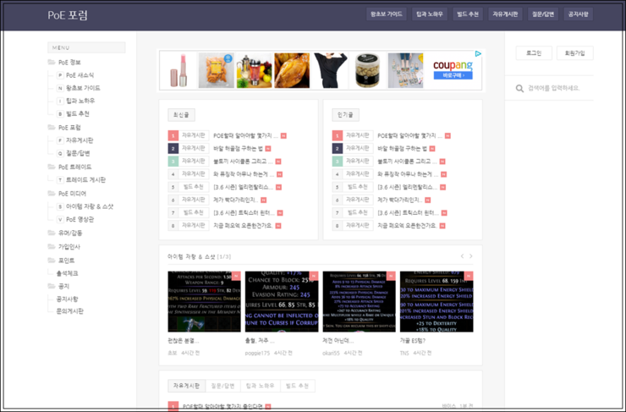Open 지금 피오엑 오픈한건가요 in 최신글 list
626x412 pixels.
[x=243, y=226]
